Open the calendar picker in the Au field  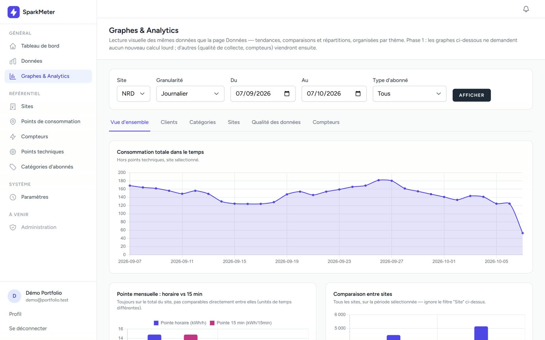pyautogui.click(x=358, y=93)
